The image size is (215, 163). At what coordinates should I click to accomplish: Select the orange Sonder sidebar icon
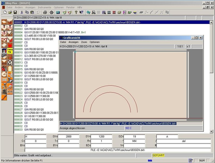(x=4, y=98)
